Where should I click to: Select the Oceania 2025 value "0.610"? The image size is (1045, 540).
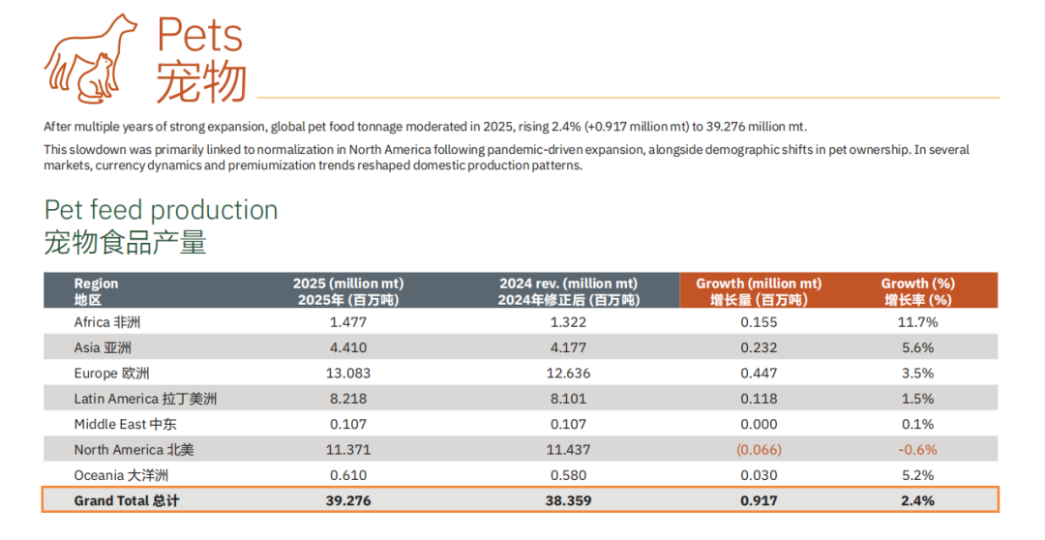tap(348, 475)
